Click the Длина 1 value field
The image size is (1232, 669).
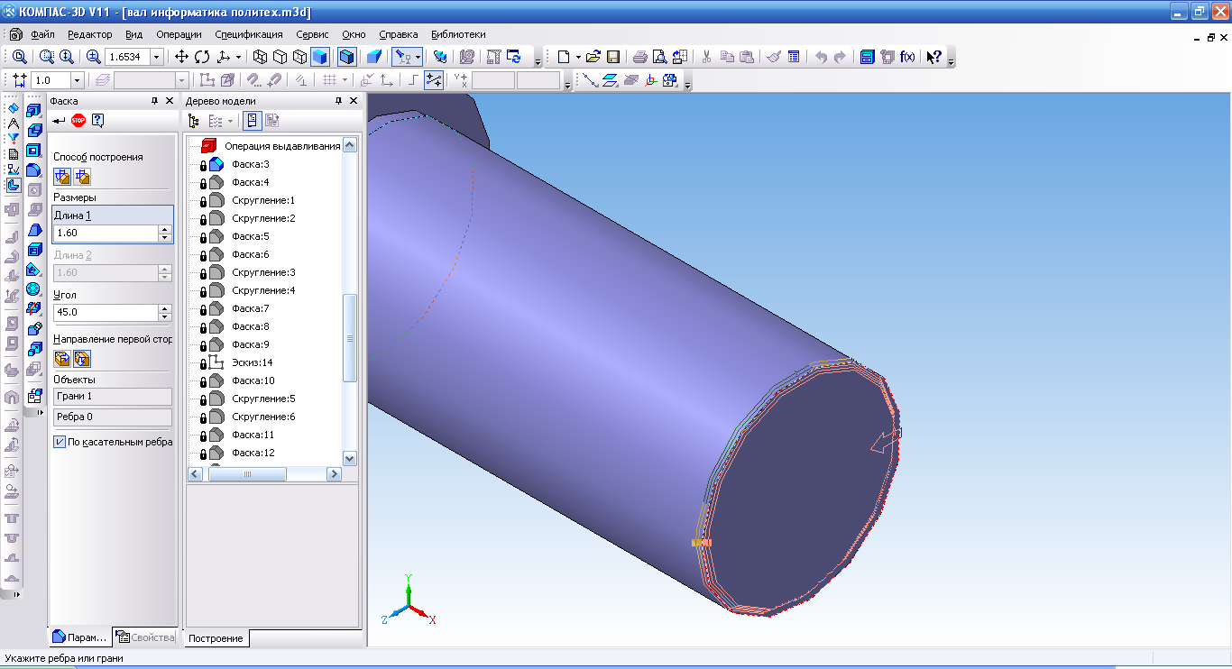point(106,233)
